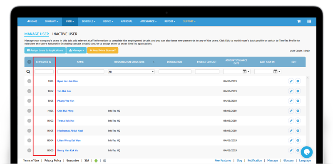Open the Schedule dropdown menu

[89, 22]
